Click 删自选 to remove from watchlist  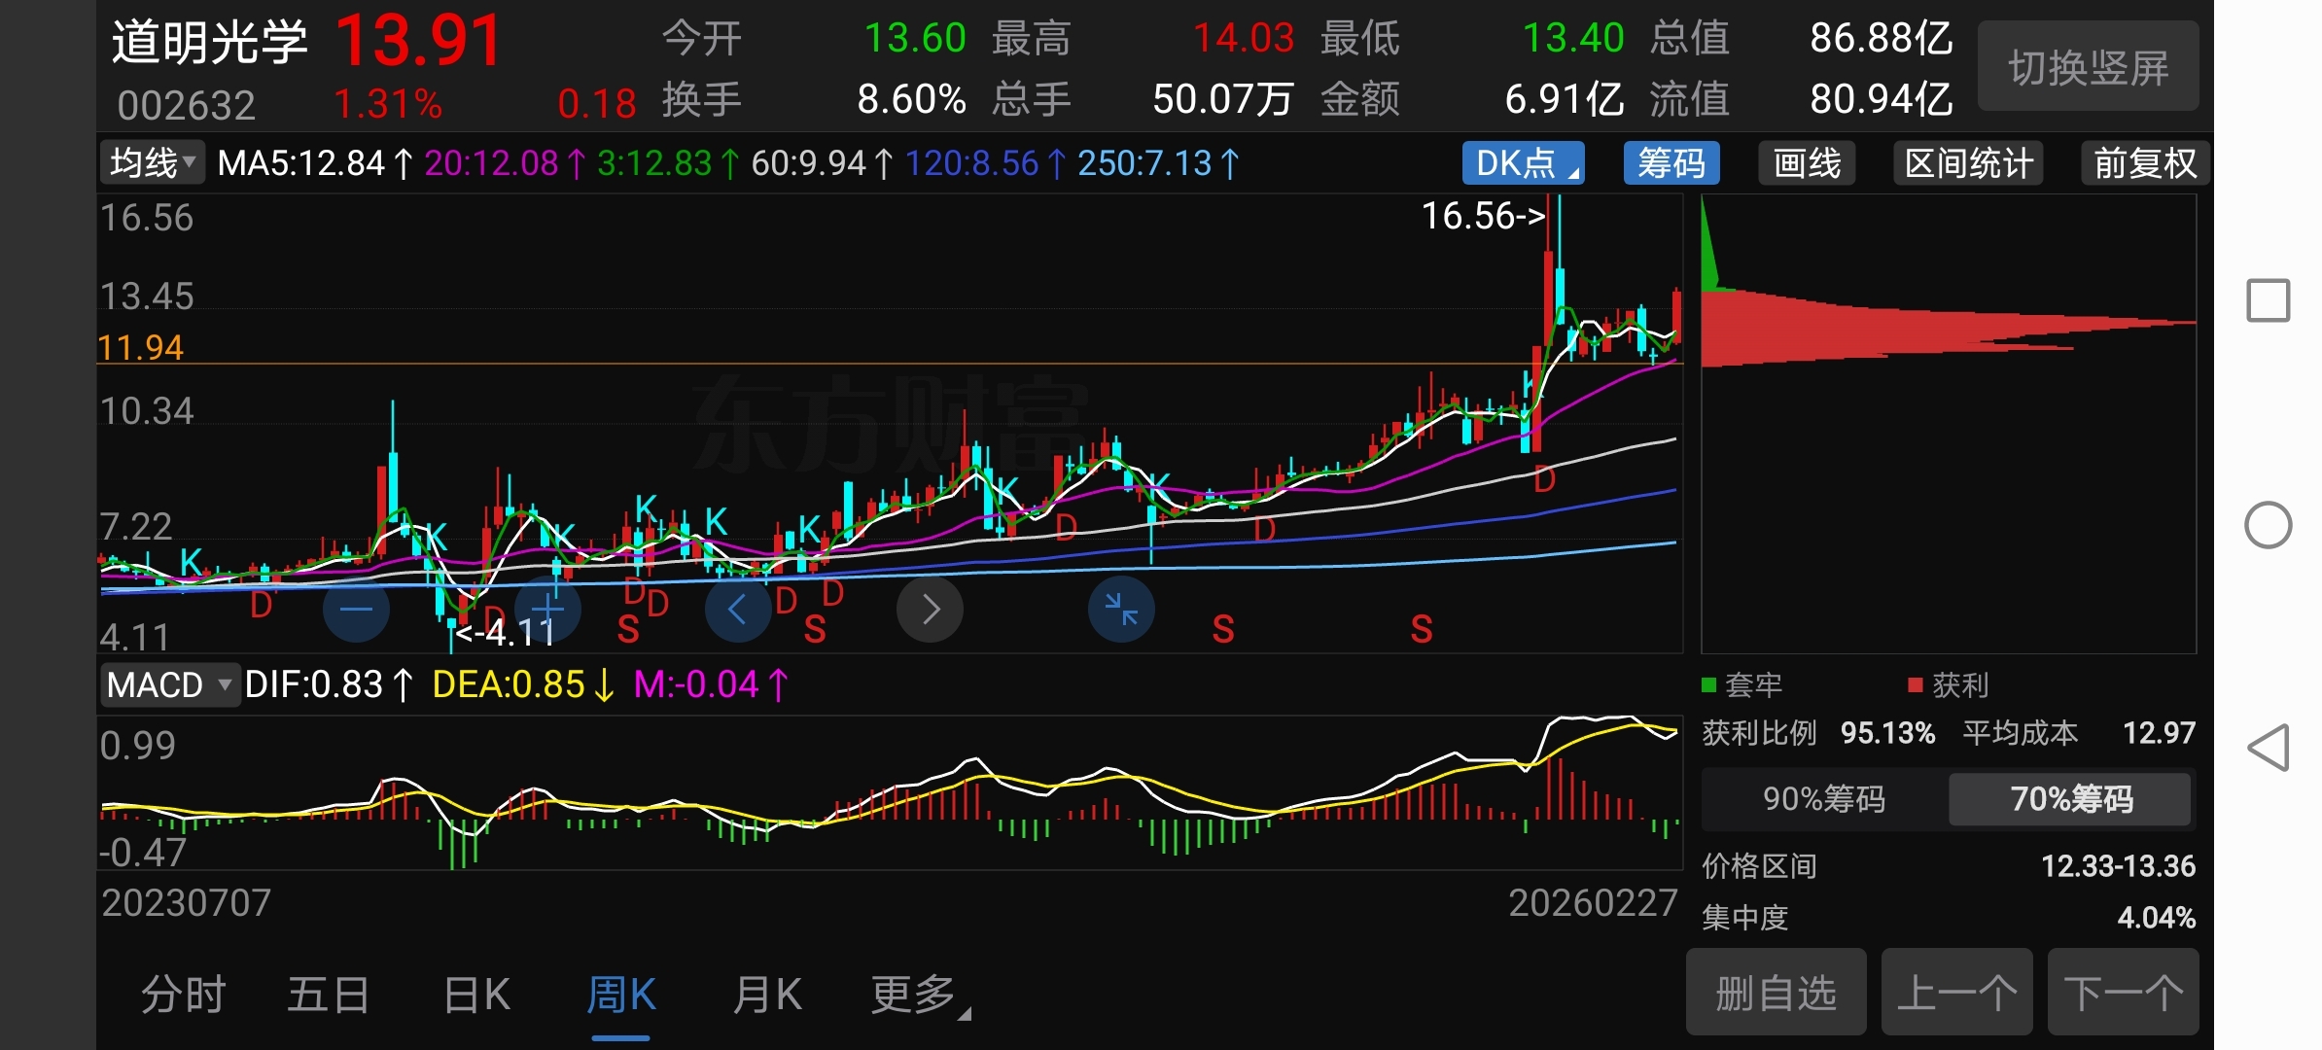[x=1776, y=993]
